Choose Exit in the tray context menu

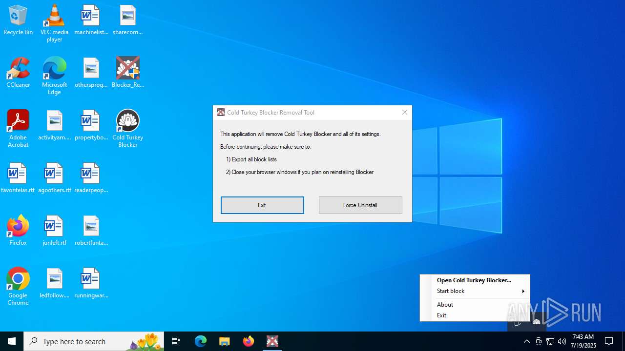point(475,315)
